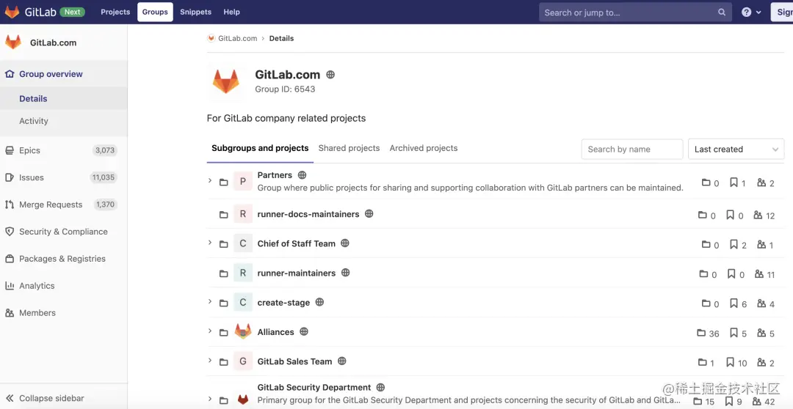Viewport: 793px width, 409px height.
Task: Expand the GitLab Security Department subgroup
Action: (210, 399)
